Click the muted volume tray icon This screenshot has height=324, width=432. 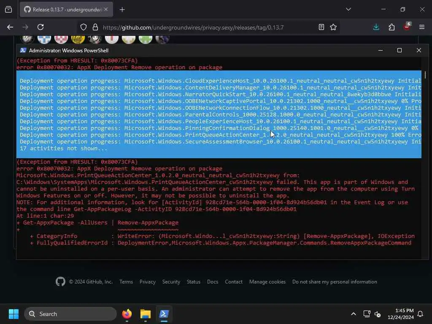click(x=378, y=314)
